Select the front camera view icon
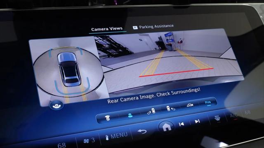This screenshot has height=148, width=264. pos(108,118)
